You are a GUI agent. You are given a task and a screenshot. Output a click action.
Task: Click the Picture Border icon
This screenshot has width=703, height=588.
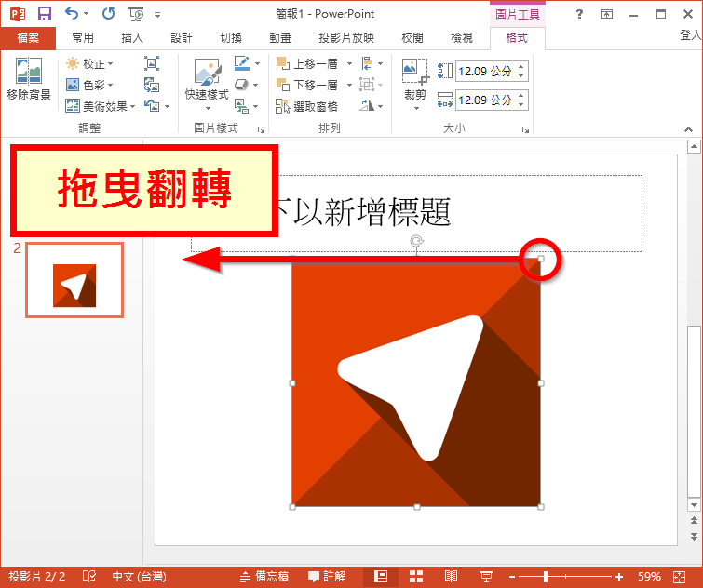tap(242, 63)
